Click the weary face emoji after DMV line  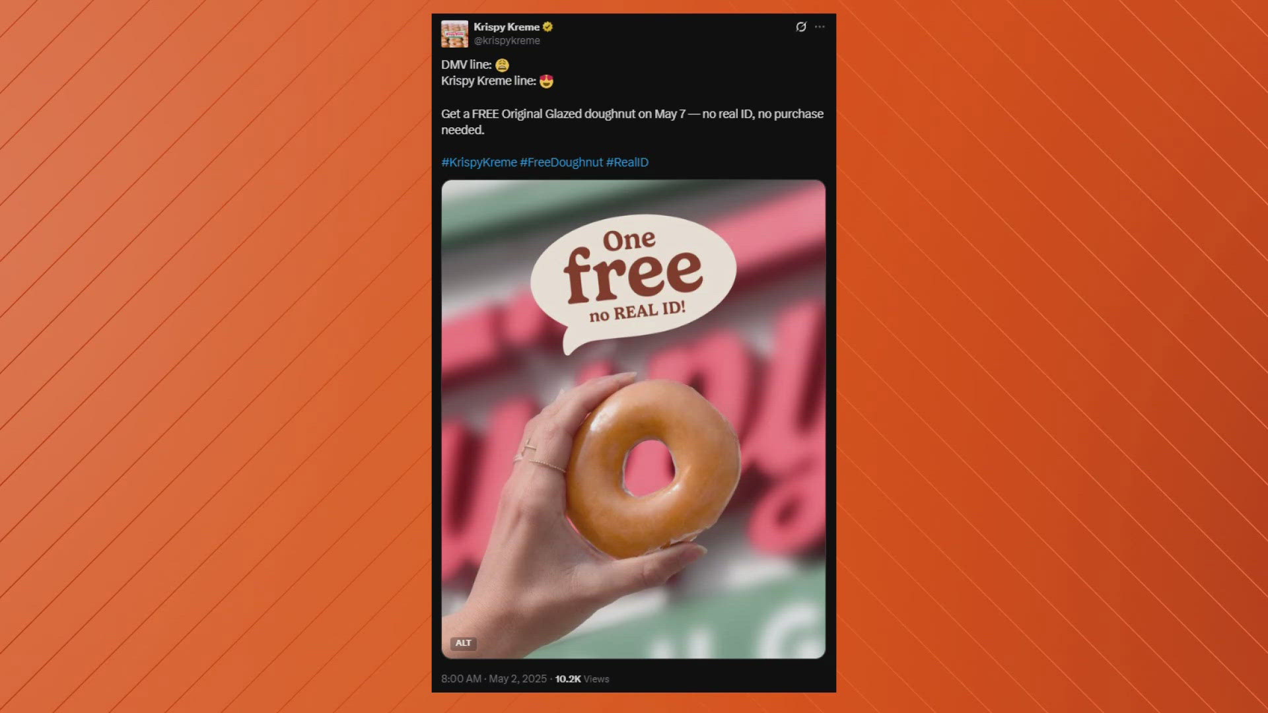point(502,65)
